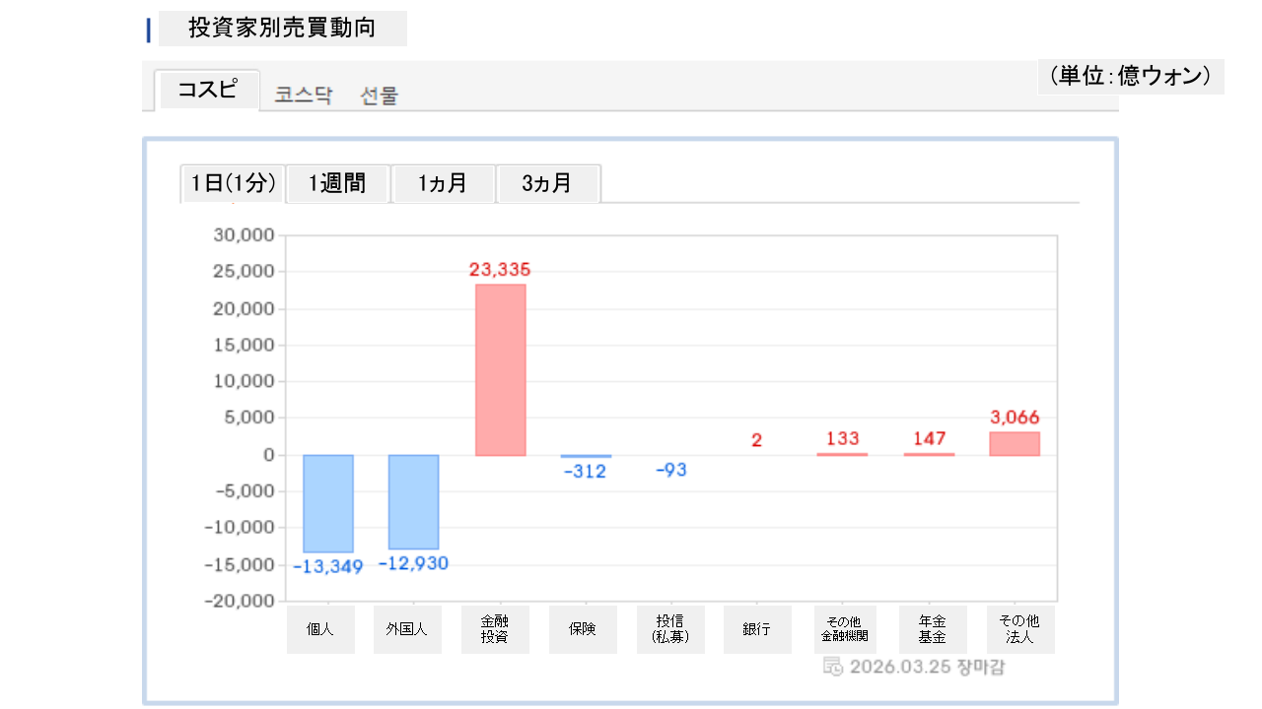Screen dimensions: 1262x709
Task: Click the clock icon beside the date stamp
Action: tap(832, 667)
